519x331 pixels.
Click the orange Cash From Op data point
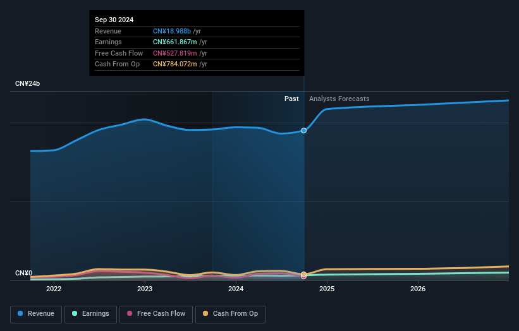click(303, 274)
